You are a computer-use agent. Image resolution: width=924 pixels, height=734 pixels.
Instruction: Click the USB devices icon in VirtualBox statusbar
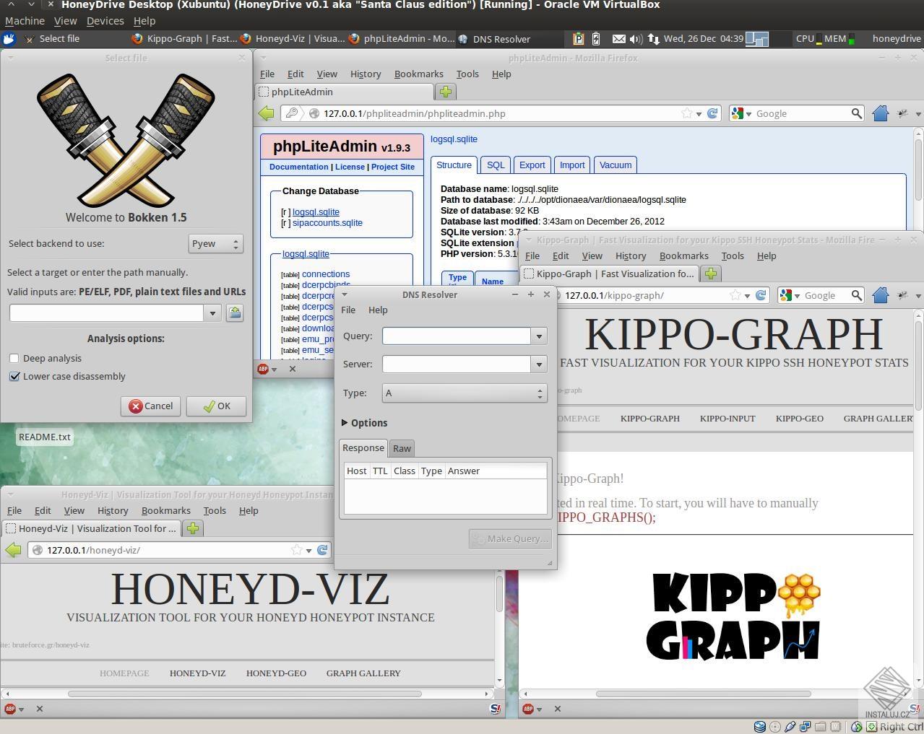click(790, 726)
